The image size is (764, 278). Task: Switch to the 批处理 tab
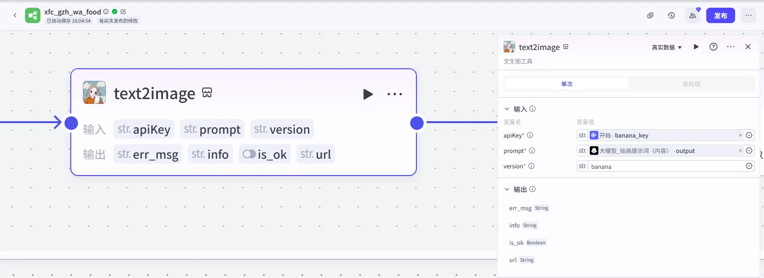click(691, 84)
